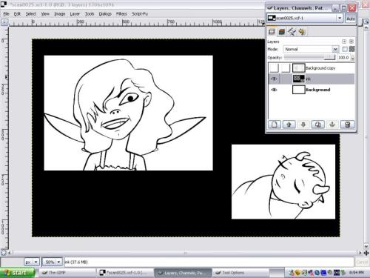Lower the selected layer with down arrow
The width and height of the screenshot is (370, 278).
(x=303, y=125)
